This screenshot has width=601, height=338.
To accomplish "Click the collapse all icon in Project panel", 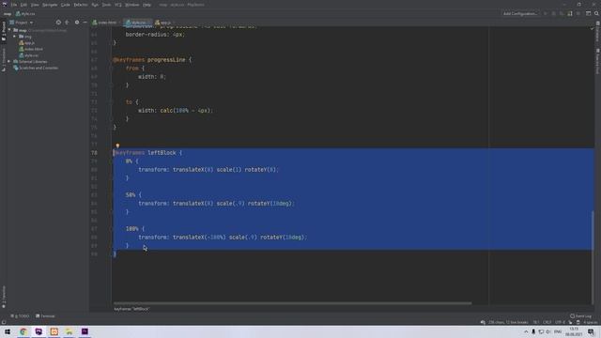I will (x=67, y=23).
